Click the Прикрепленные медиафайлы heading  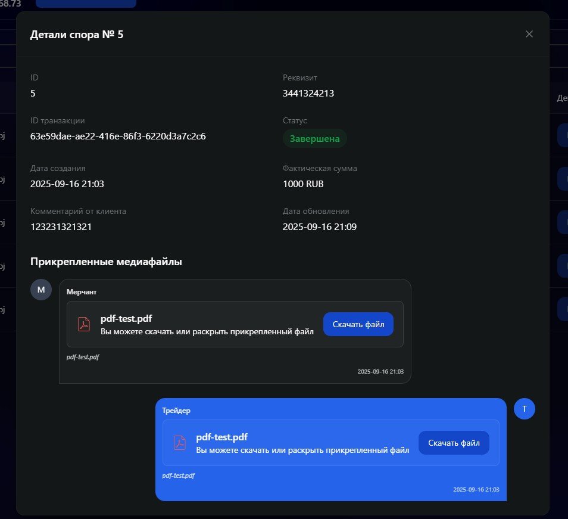pyautogui.click(x=106, y=261)
